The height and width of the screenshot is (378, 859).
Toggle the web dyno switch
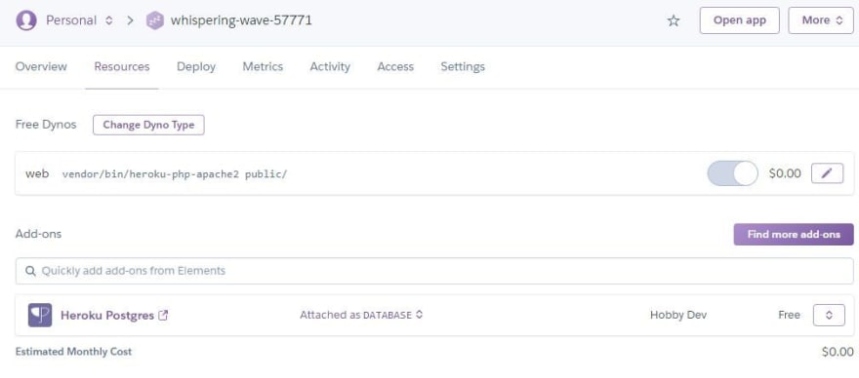click(x=732, y=173)
